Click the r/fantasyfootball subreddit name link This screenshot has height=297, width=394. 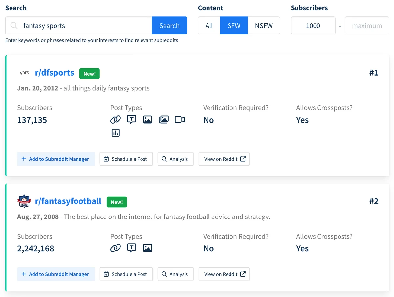pos(68,201)
